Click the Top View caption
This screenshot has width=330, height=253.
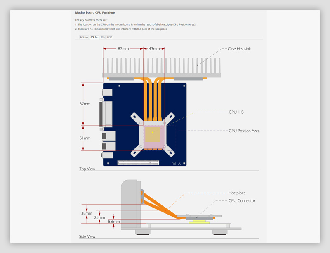(87, 169)
